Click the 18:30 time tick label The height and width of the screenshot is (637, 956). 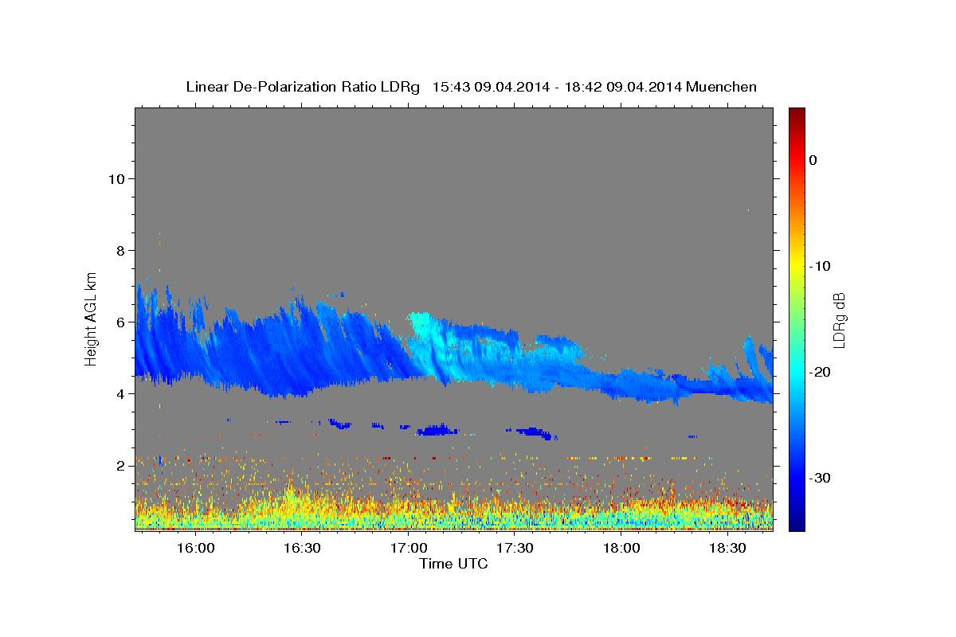(728, 549)
